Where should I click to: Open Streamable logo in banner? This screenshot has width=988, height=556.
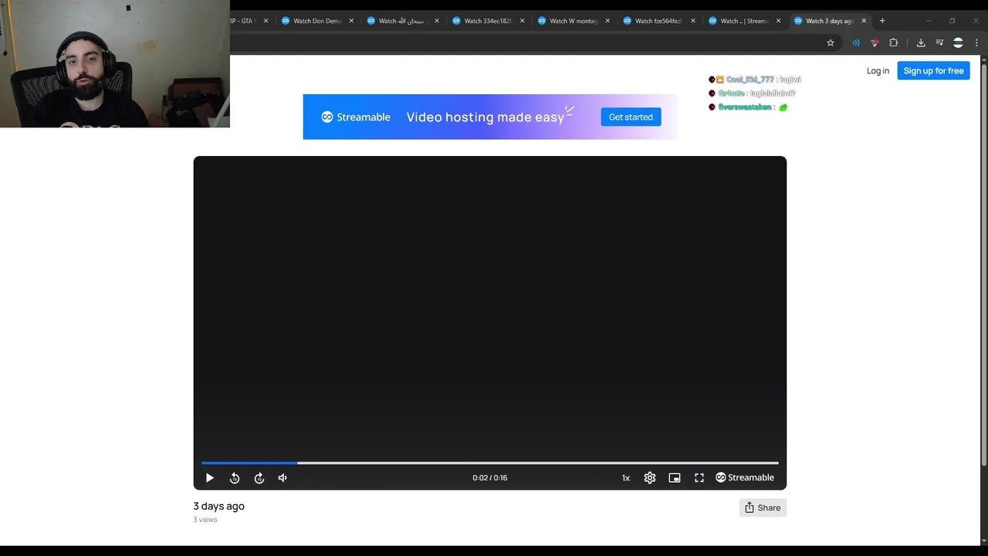click(356, 117)
